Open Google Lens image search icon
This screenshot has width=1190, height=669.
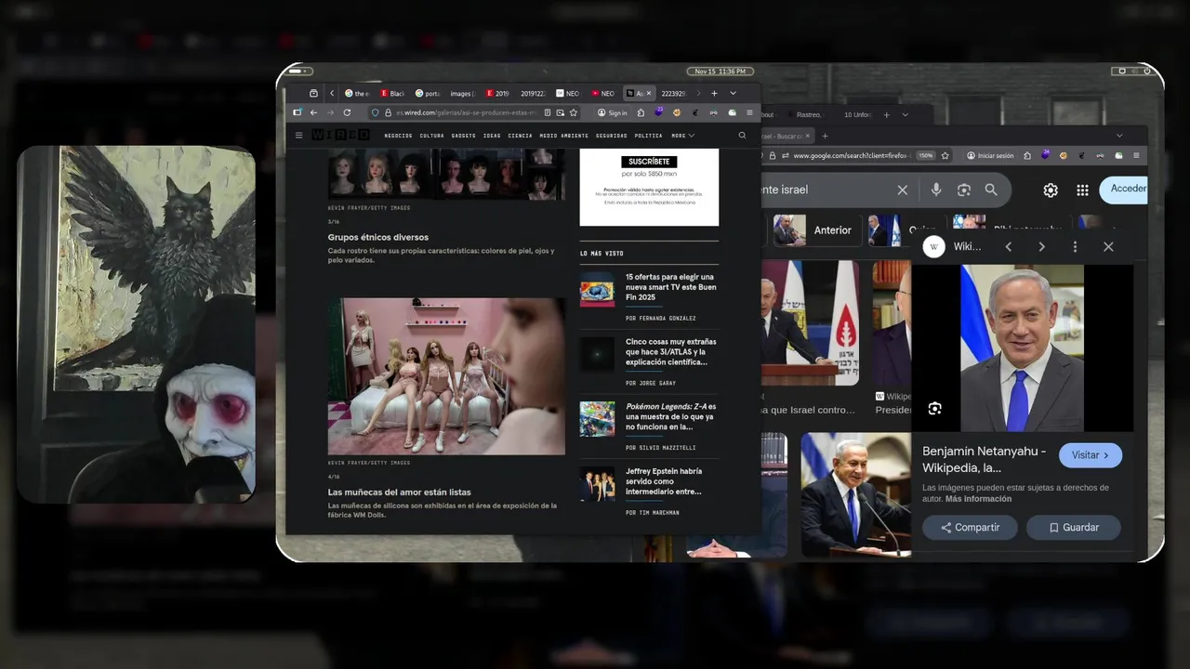pos(964,190)
